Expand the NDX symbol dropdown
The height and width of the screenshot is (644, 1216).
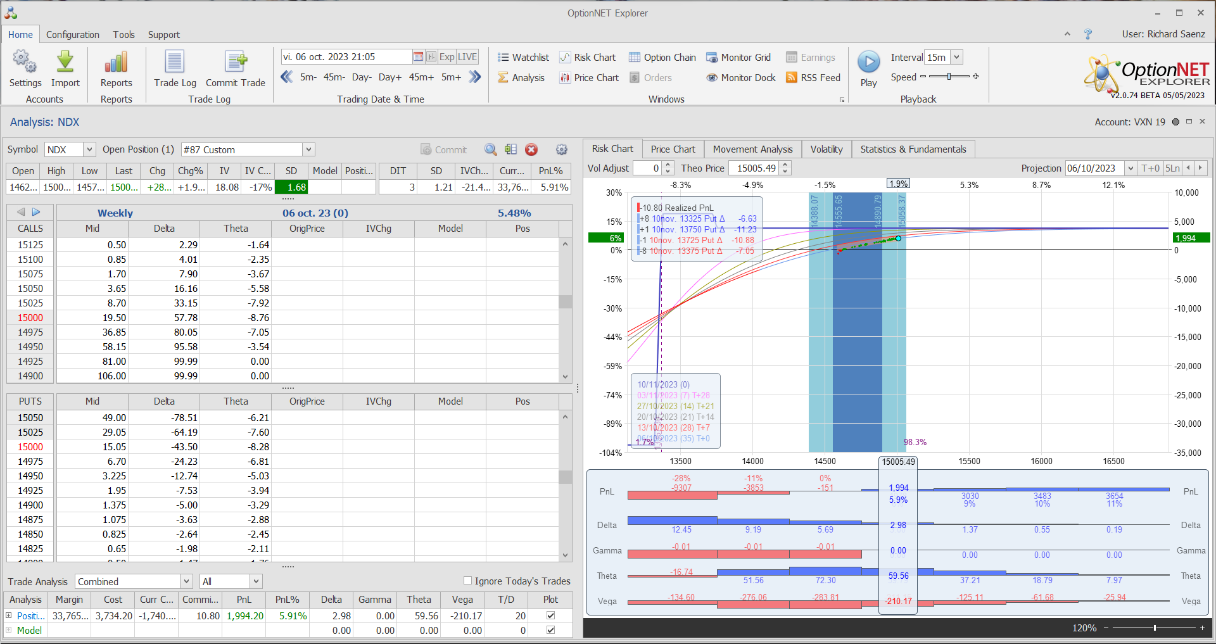click(89, 149)
